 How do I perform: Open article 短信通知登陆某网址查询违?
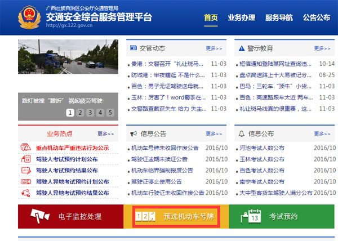tap(275, 64)
